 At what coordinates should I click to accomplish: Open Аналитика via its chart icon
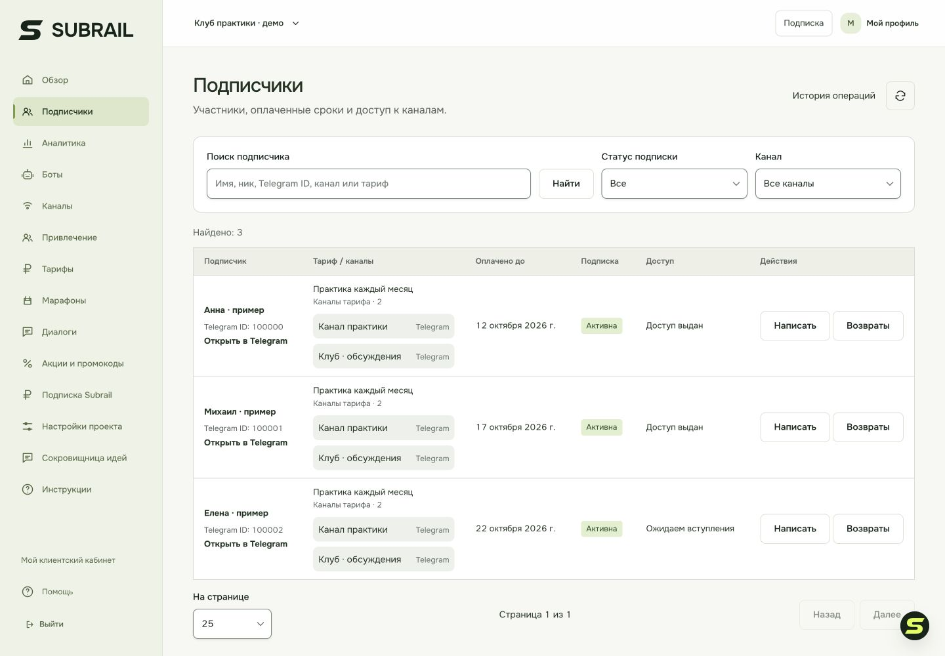tap(28, 143)
